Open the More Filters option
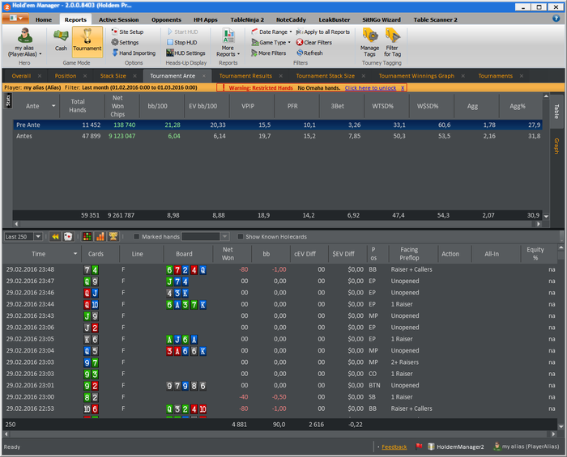Screen dimensions: 567x457 click(x=269, y=53)
